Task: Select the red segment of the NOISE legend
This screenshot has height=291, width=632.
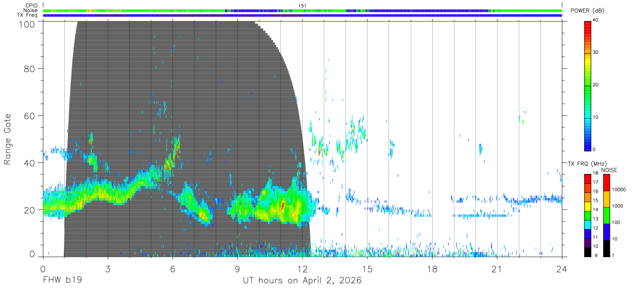Action: click(606, 183)
